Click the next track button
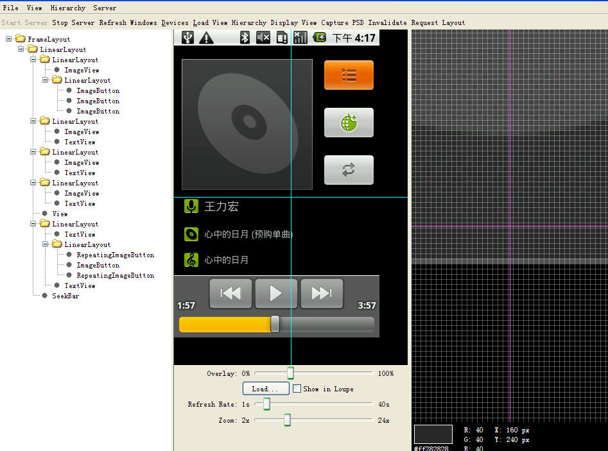 [x=322, y=293]
